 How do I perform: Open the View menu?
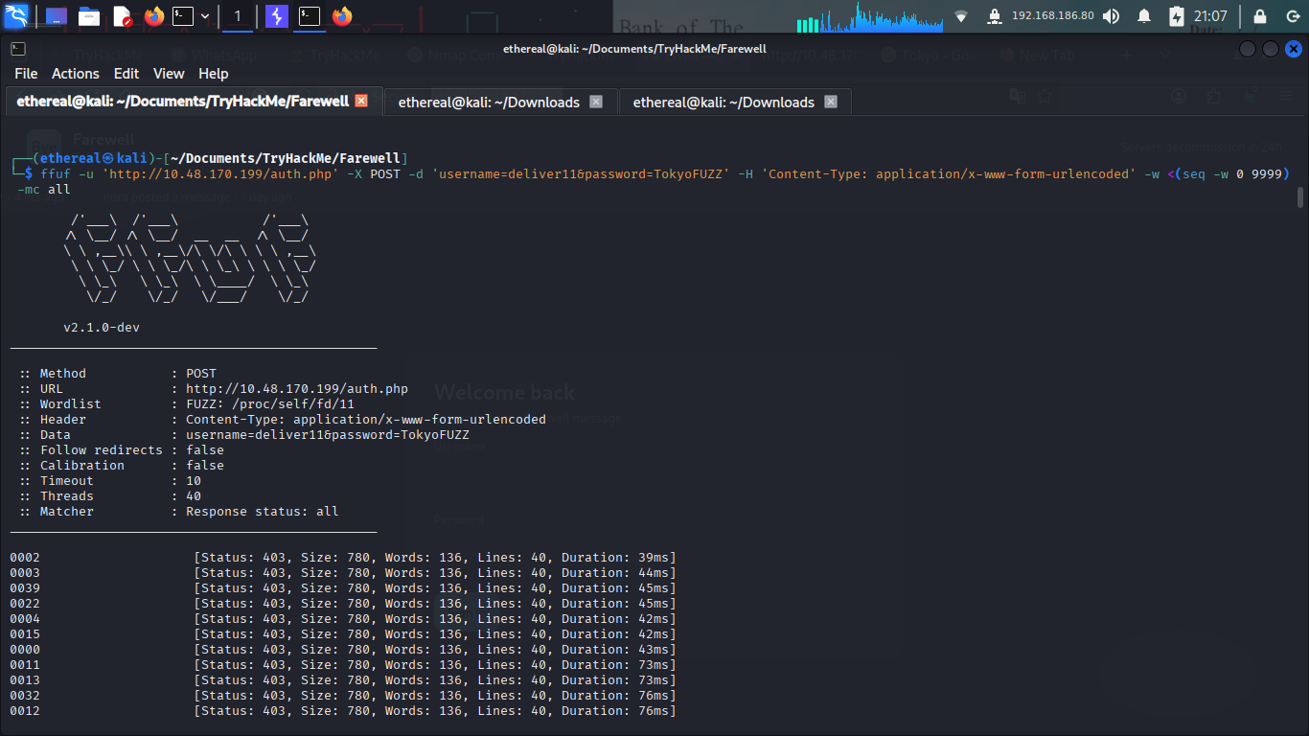pyautogui.click(x=169, y=74)
